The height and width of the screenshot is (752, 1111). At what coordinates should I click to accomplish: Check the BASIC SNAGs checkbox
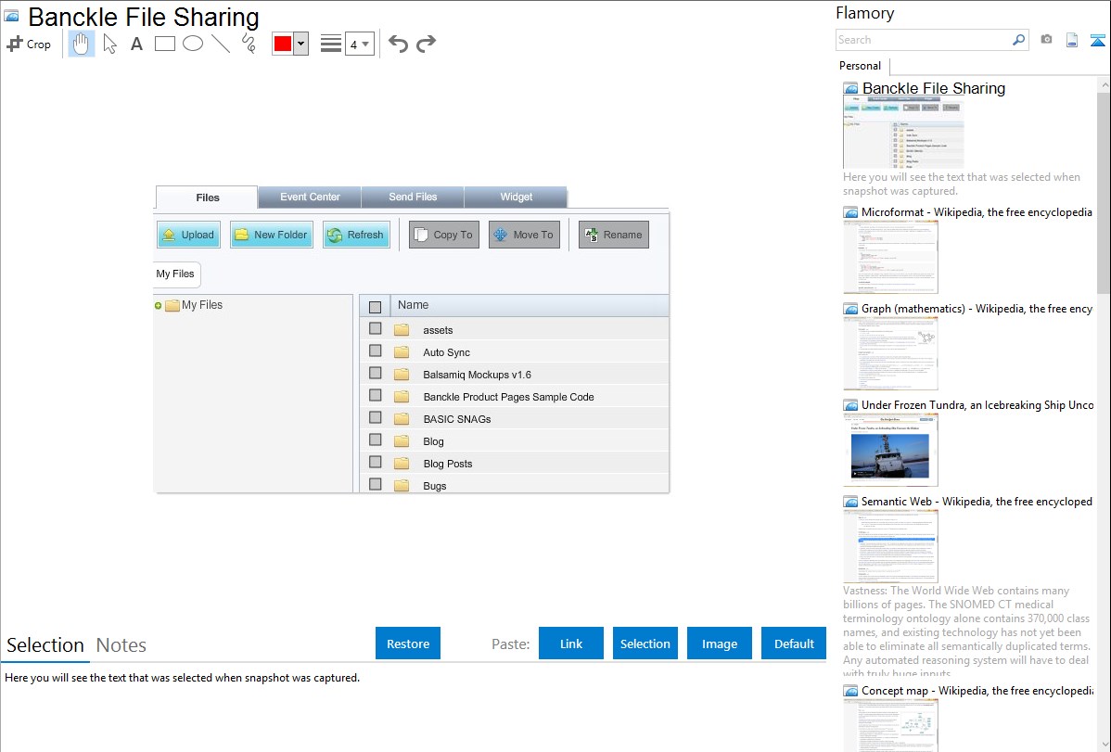(x=375, y=417)
